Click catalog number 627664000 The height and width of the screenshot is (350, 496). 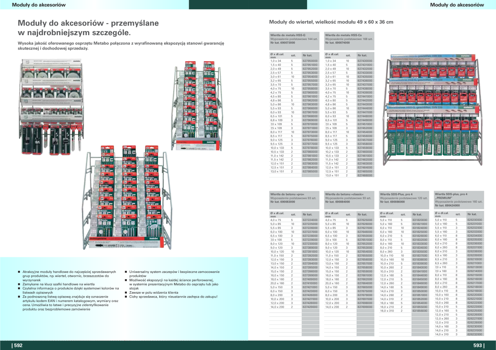[x=365, y=283]
